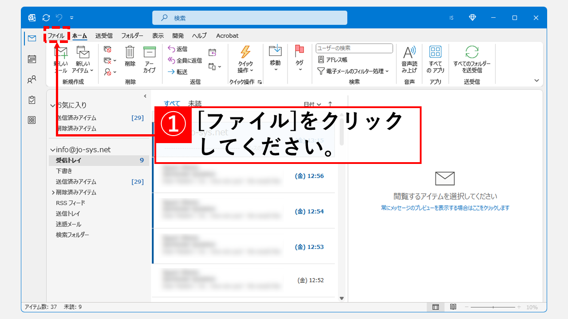
Task: Open the message received at 12:52
Action: tap(244, 280)
